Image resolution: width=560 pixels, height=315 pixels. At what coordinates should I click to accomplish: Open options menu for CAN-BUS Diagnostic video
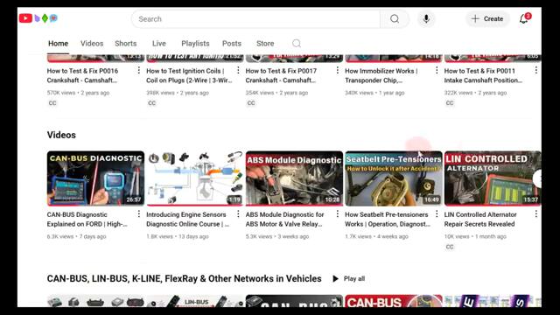[x=139, y=214]
